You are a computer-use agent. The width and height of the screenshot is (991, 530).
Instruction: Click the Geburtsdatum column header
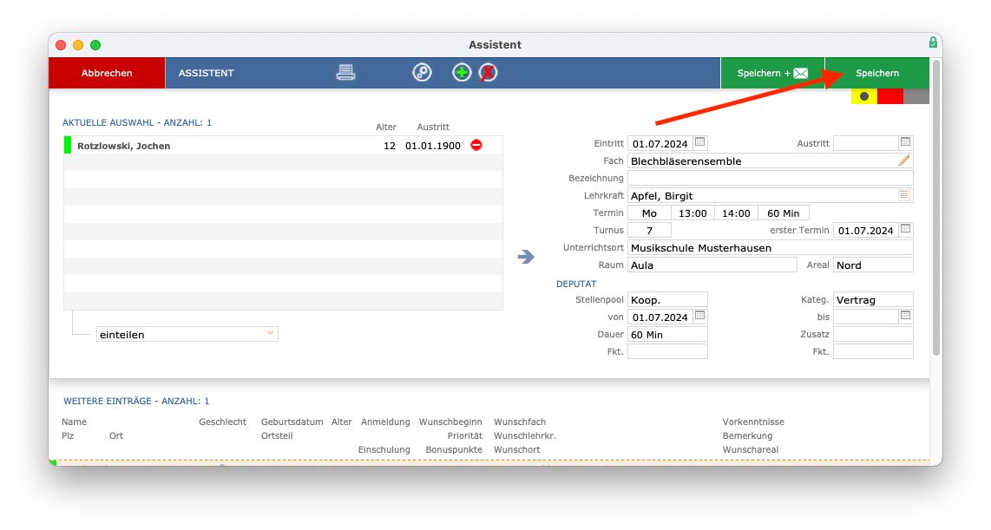(x=292, y=422)
